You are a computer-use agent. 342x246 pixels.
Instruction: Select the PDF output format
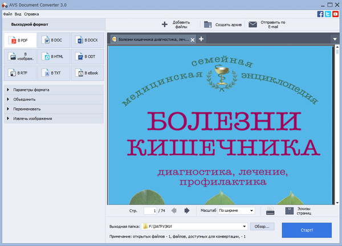click(x=19, y=40)
